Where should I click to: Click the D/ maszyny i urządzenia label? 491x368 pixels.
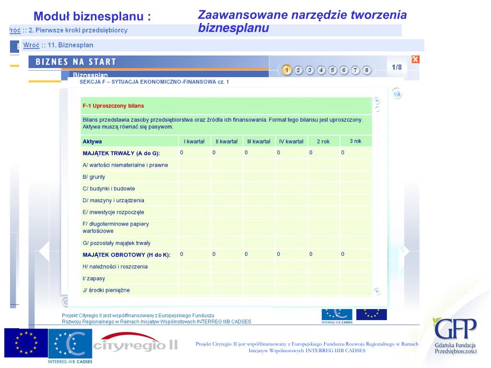pyautogui.click(x=113, y=200)
